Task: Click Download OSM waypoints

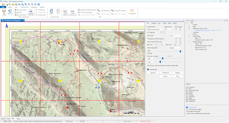Action: pos(87,10)
